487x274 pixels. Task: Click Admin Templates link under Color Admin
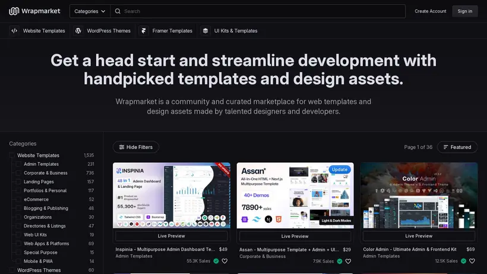tap(381, 256)
